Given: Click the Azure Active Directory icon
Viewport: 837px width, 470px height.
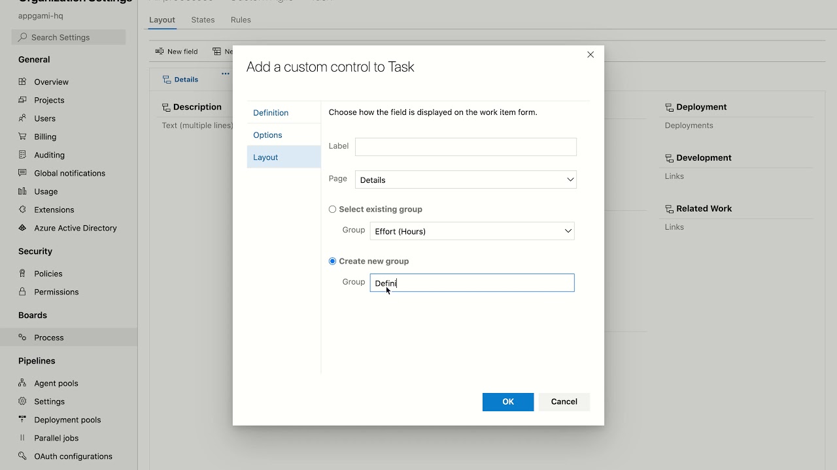Looking at the screenshot, I should pos(22,228).
